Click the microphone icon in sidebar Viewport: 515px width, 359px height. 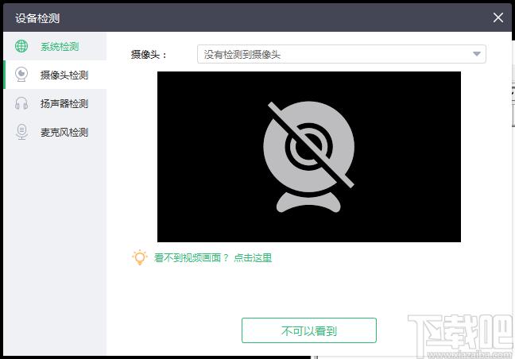click(21, 132)
